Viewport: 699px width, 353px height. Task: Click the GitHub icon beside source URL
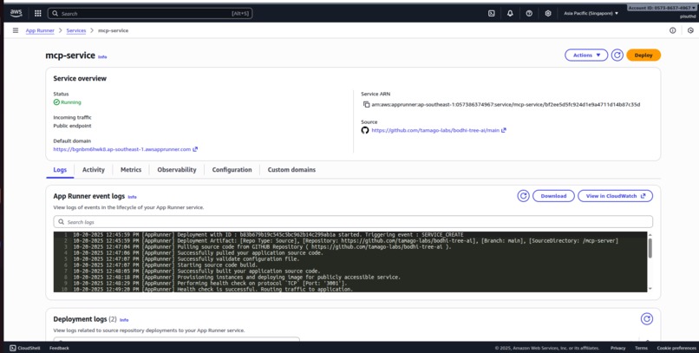pyautogui.click(x=364, y=130)
